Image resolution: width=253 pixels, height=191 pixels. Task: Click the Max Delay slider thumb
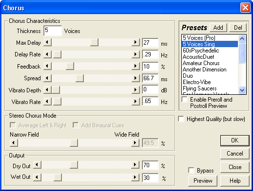coord(94,42)
